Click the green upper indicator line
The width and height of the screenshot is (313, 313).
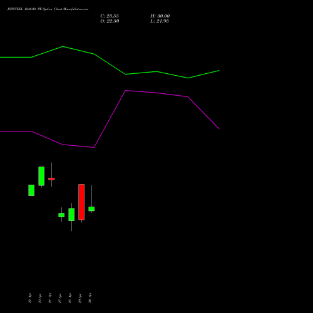110,64
